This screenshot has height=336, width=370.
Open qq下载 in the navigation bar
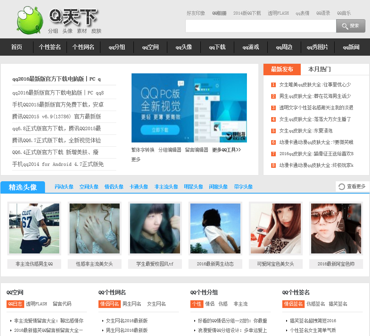point(217,47)
